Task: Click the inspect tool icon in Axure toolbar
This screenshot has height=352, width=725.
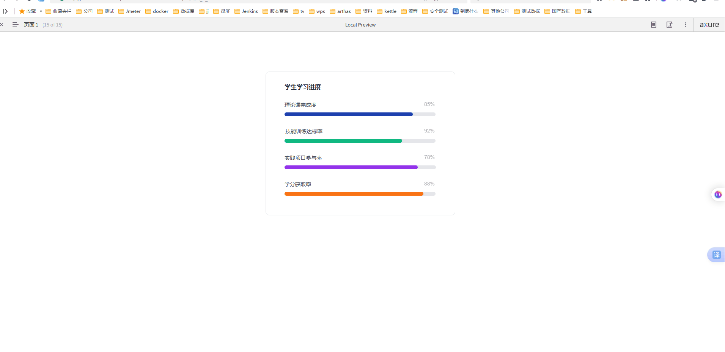Action: point(670,25)
